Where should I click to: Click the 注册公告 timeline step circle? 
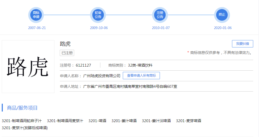(160, 15)
